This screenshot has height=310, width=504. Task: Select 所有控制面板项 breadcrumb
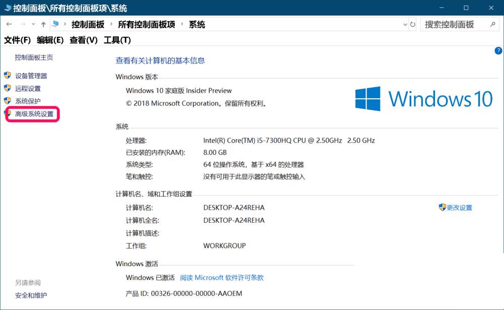[147, 24]
